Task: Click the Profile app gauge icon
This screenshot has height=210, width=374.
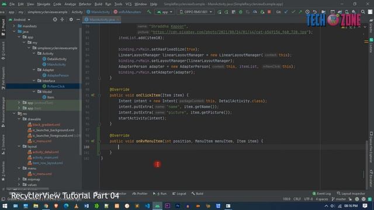Action: tap(255, 12)
